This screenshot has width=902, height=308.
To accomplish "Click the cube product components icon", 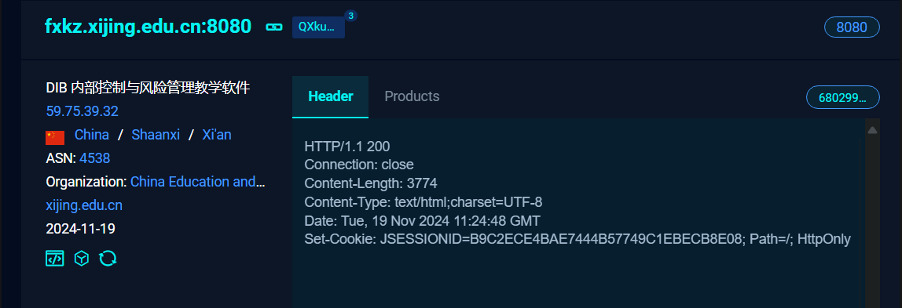I will tap(82, 259).
